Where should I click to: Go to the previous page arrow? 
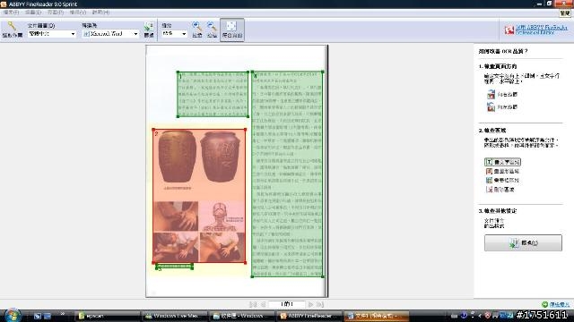pyautogui.click(x=263, y=304)
